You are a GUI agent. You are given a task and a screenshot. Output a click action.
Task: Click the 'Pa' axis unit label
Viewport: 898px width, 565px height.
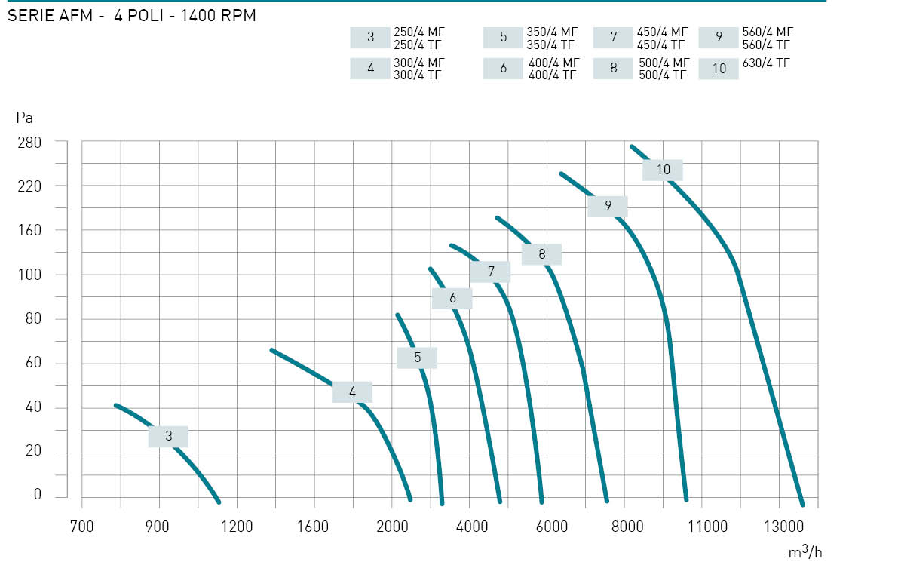coord(24,118)
